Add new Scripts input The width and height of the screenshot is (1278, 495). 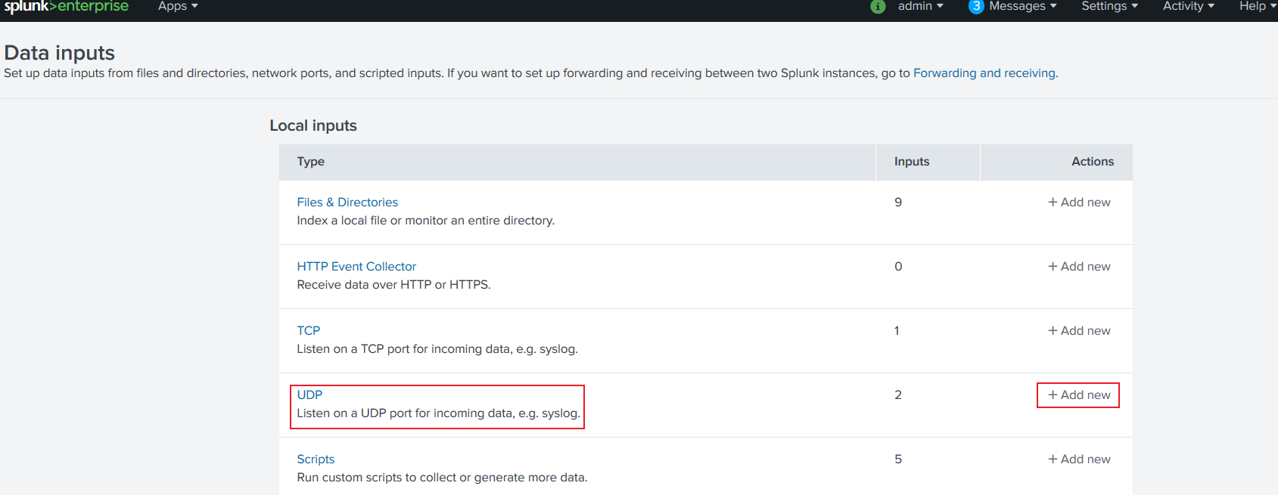(1079, 459)
